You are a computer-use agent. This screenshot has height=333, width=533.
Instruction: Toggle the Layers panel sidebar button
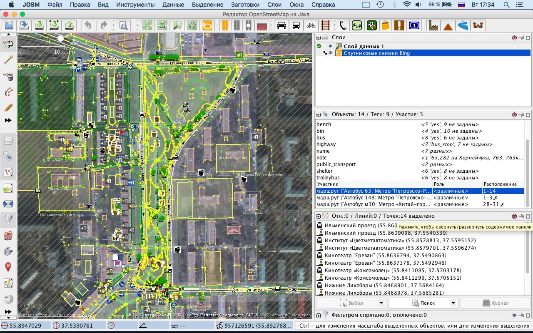(8, 141)
